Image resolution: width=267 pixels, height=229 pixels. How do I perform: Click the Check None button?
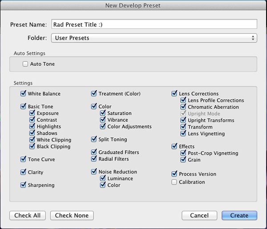[x=72, y=215]
